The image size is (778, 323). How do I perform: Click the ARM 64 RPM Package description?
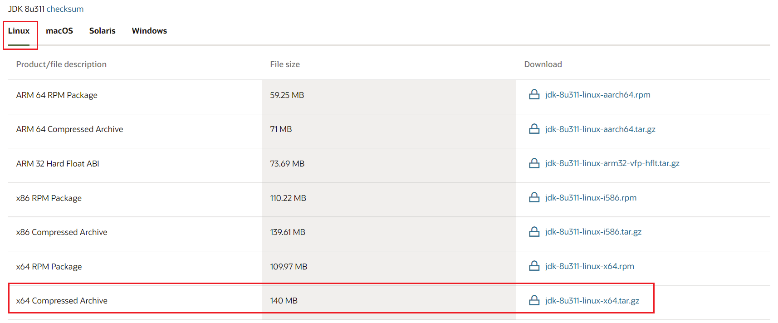click(57, 95)
